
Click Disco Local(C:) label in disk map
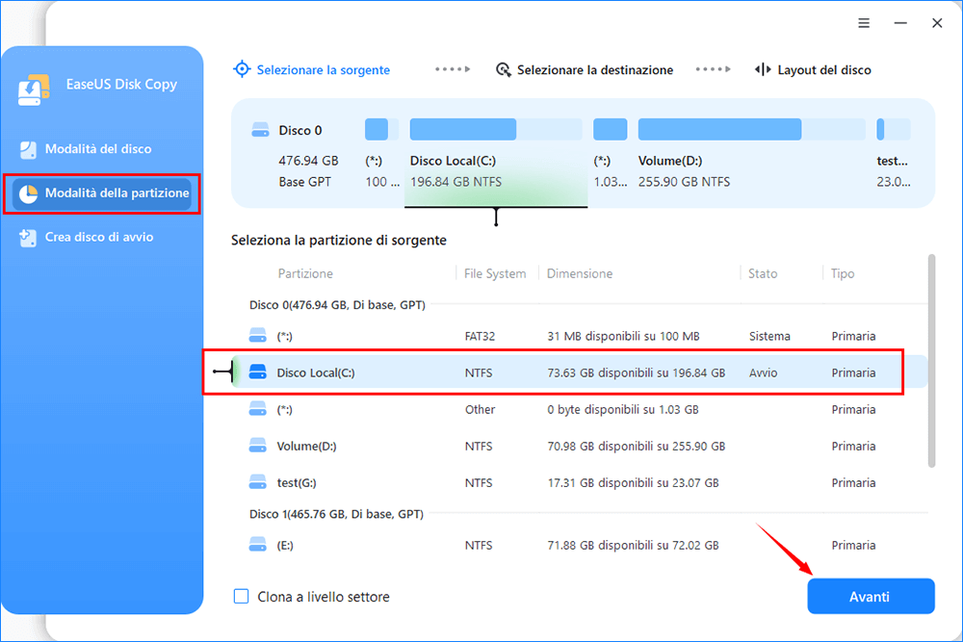point(454,161)
